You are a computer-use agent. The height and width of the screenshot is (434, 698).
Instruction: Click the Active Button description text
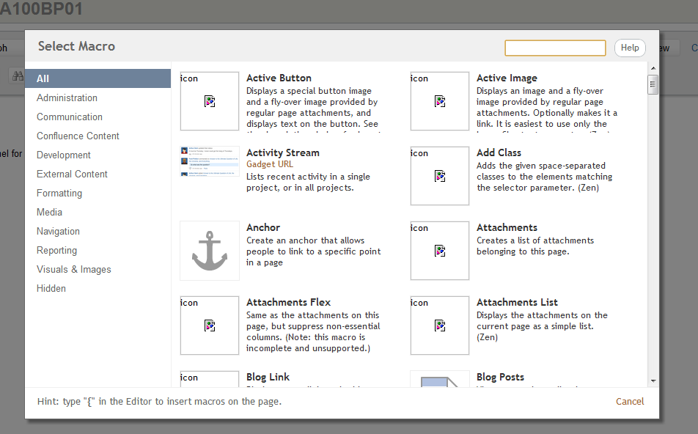[x=312, y=109]
